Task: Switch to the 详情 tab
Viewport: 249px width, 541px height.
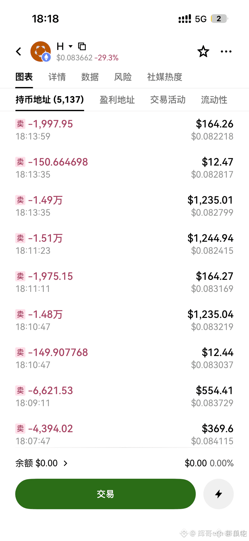Action: click(57, 77)
